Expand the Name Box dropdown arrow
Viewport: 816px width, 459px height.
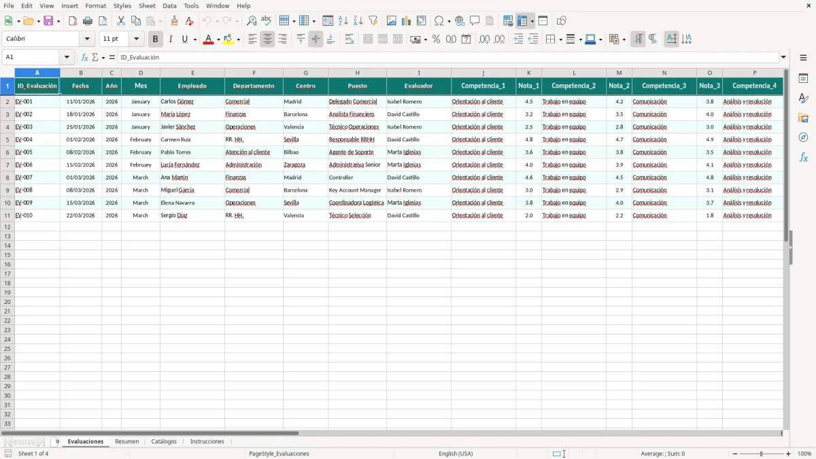67,57
